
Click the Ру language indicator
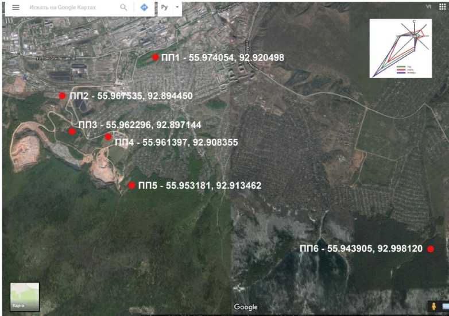click(164, 7)
